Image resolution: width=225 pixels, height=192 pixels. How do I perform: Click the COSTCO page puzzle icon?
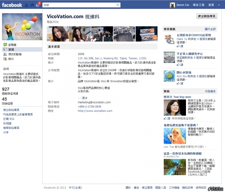[x=169, y=39]
